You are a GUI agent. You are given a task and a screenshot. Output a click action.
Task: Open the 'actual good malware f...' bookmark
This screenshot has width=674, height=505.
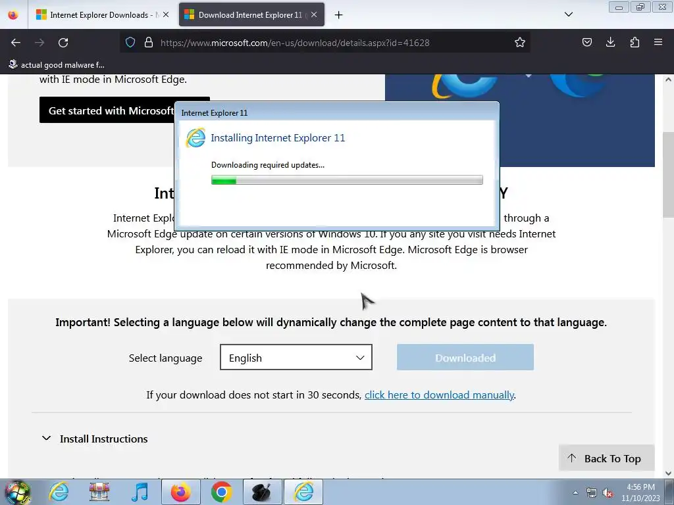57,65
